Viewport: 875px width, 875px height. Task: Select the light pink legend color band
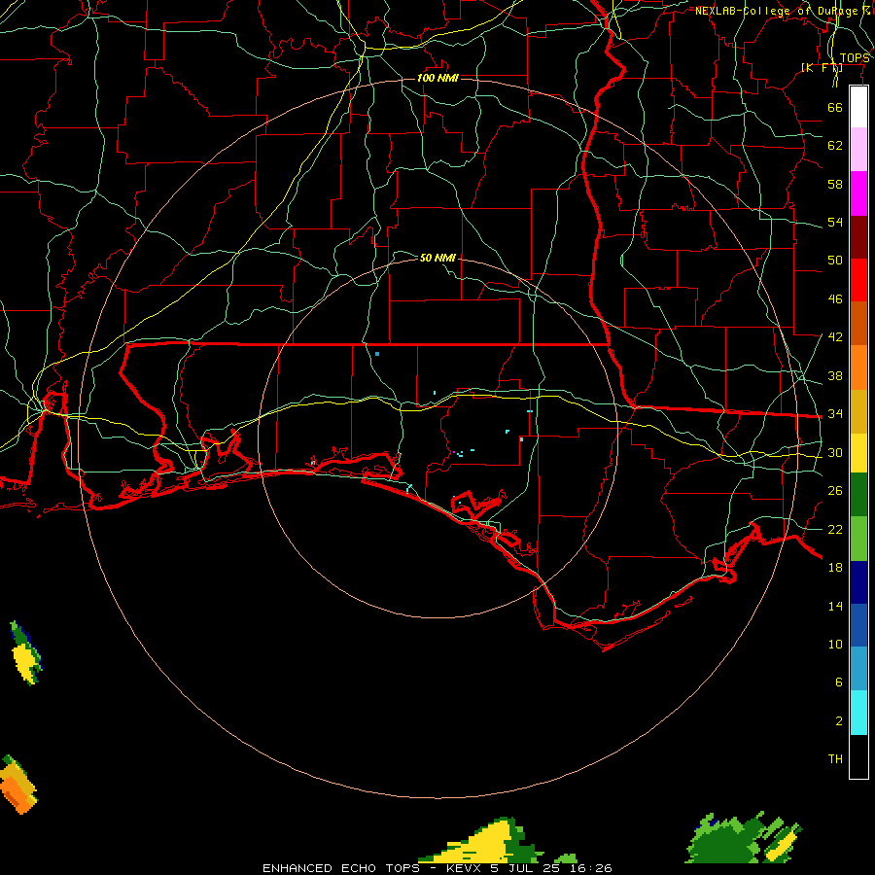858,149
